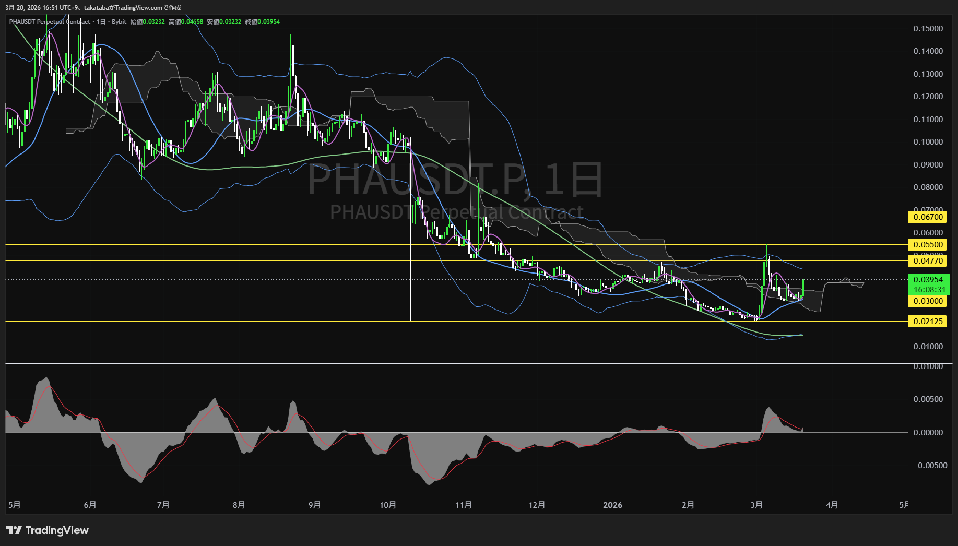
Task: Select the 2026 label on time axis
Action: (612, 505)
